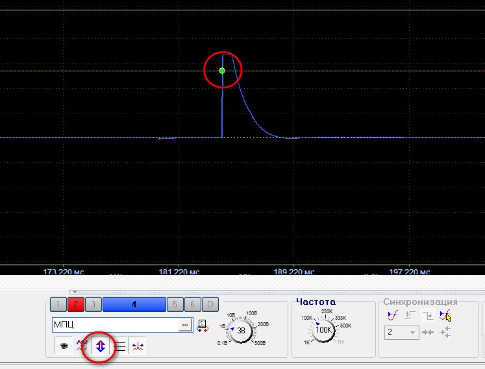Click the Частота panel heading
485x369 pixels.
[316, 302]
